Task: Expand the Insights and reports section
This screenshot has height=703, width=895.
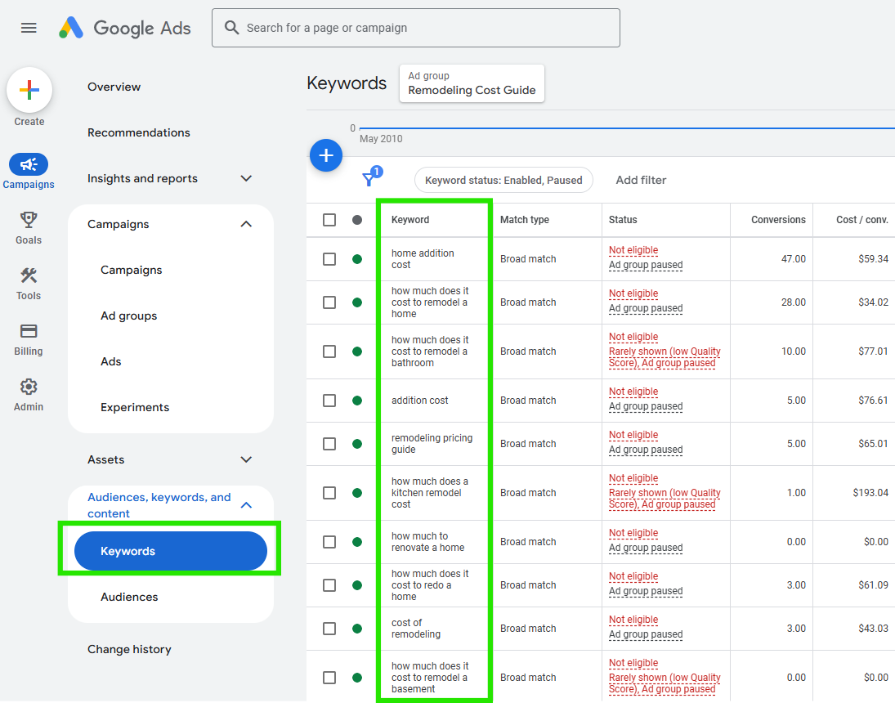Action: pos(245,178)
